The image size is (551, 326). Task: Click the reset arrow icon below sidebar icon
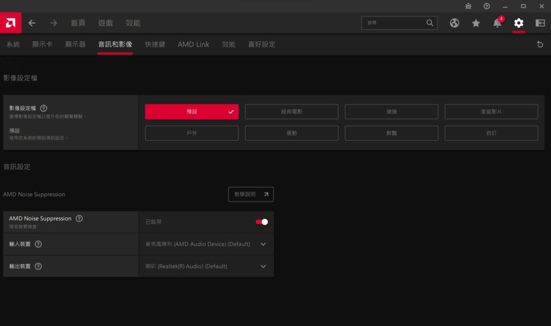pos(540,44)
